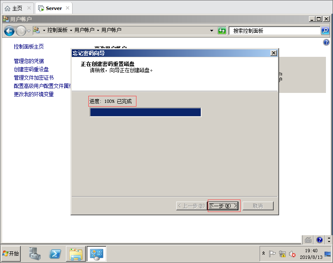Switch to the 主页 tab
The image size is (333, 263).
[x=17, y=8]
